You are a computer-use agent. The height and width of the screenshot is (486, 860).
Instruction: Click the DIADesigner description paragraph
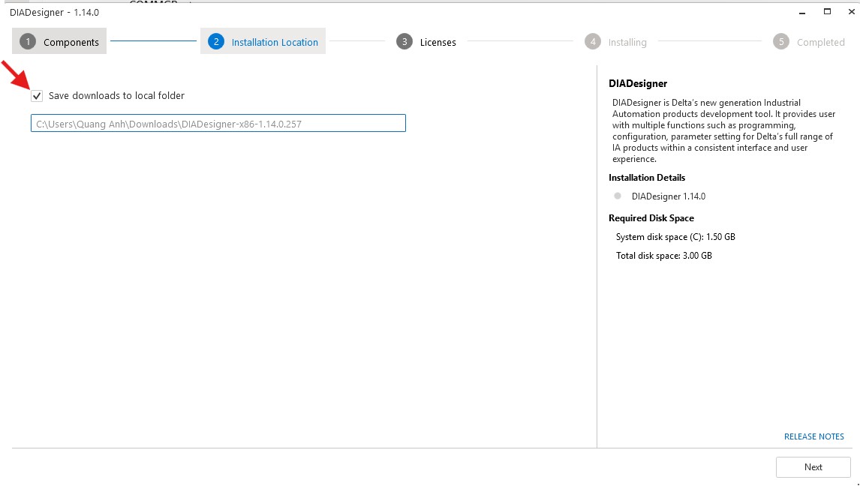click(723, 131)
